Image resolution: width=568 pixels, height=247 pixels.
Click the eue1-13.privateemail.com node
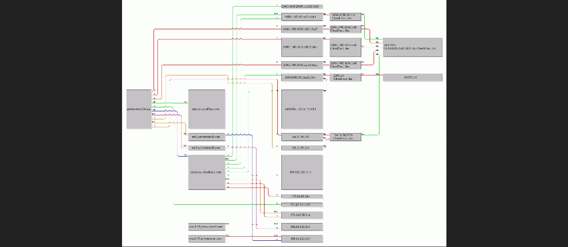click(207, 227)
